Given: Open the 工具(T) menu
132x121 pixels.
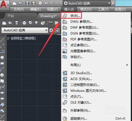Looking at the screenshot, I should [103, 9].
